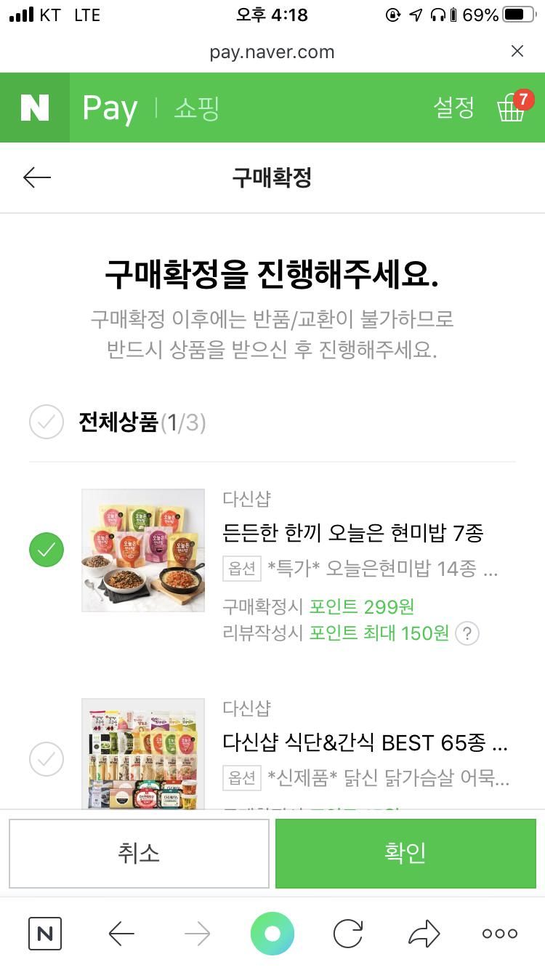This screenshot has width=545, height=970.
Task: Reload the page with refresh icon
Action: (347, 934)
